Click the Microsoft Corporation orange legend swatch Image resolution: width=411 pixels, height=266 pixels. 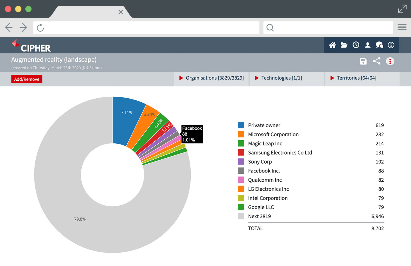241,134
